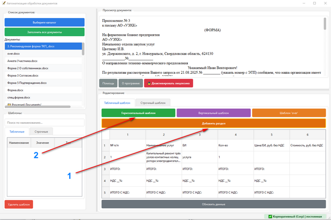Image resolution: width=331 pixels, height=220 pixels.
Task: Open the Помощь help button
Action: 108,84
